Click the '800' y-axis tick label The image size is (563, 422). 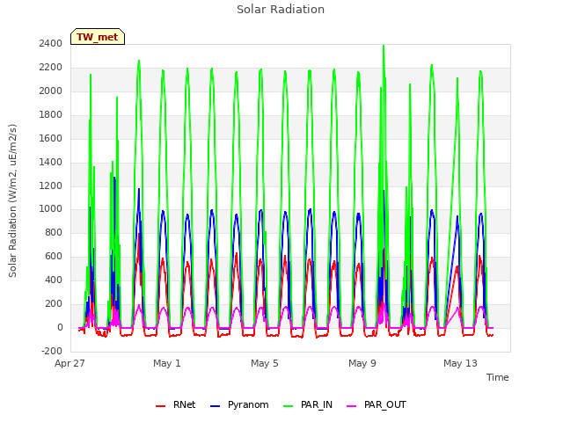pos(54,232)
